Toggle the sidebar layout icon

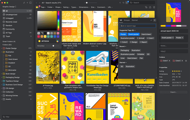[31, 3]
